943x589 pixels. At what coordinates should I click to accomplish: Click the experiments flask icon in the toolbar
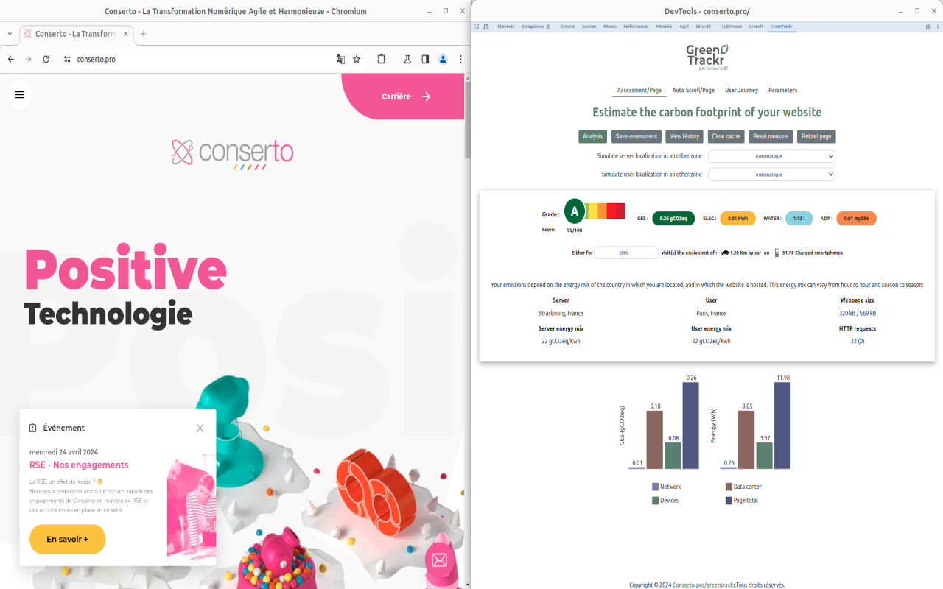[x=407, y=60]
